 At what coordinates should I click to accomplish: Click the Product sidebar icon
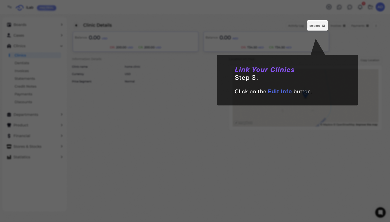9,125
